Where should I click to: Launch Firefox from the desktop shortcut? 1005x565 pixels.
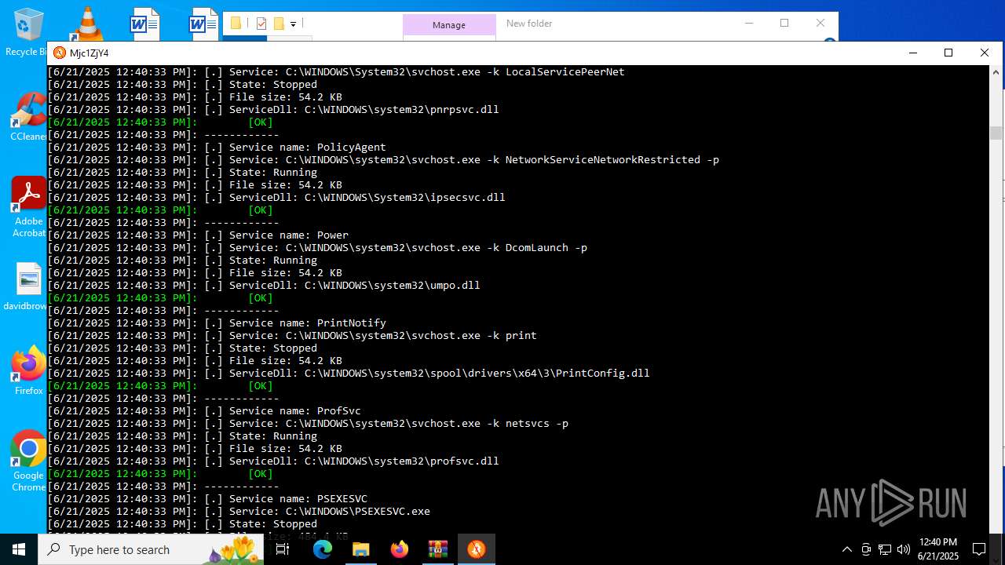coord(28,371)
